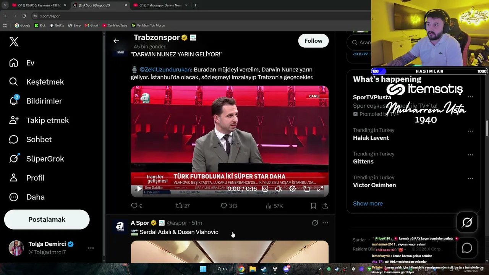Open Tolga Demirci account menu

click(x=51, y=248)
